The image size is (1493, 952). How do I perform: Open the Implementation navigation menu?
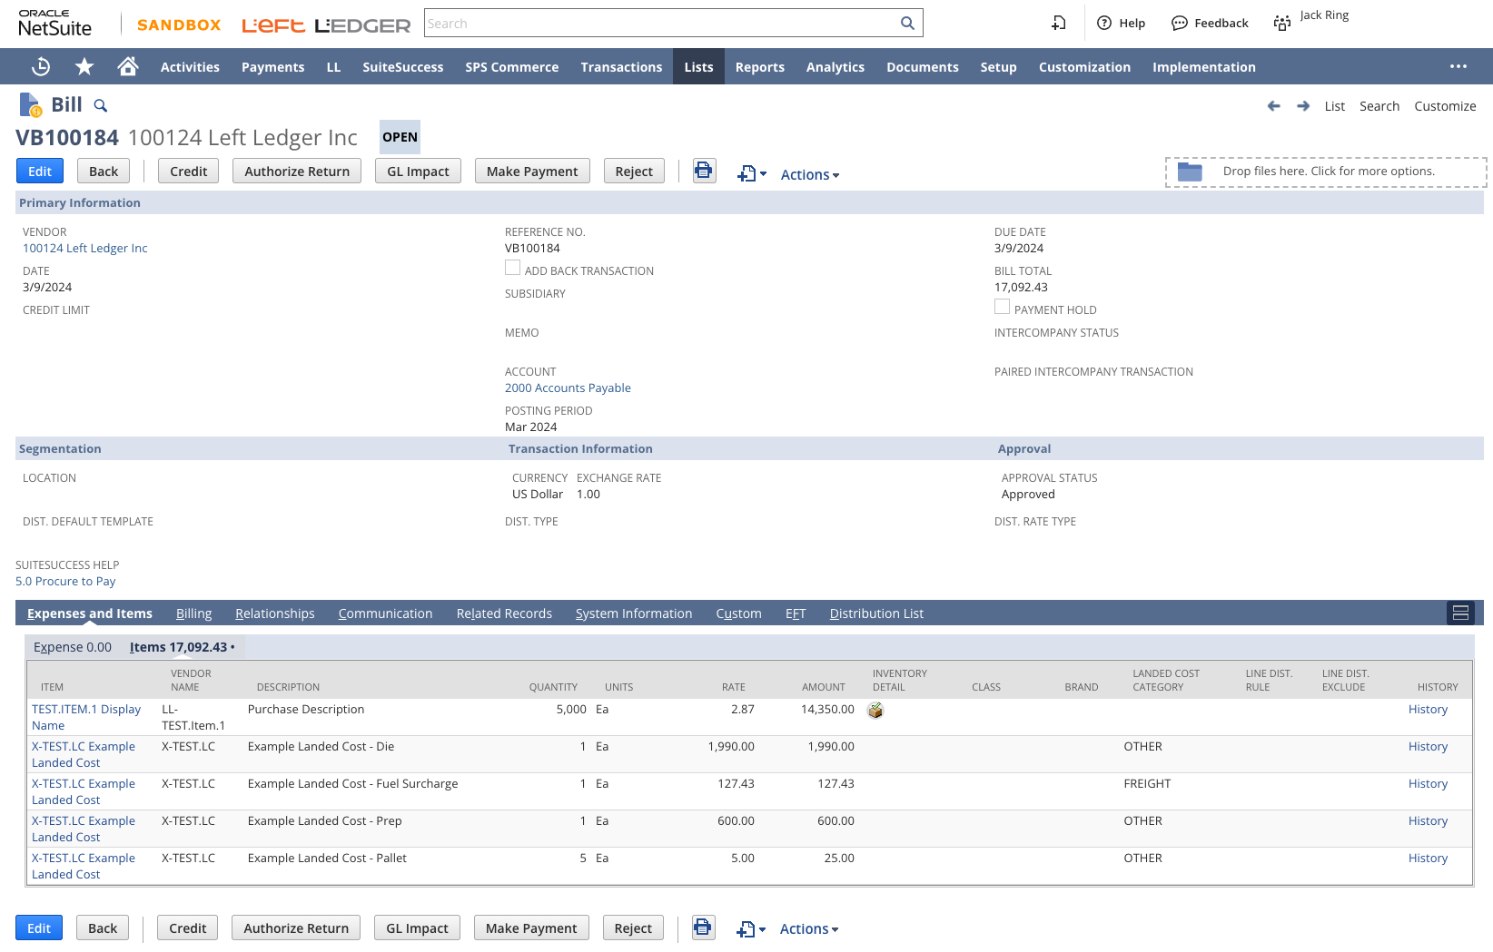(x=1204, y=67)
